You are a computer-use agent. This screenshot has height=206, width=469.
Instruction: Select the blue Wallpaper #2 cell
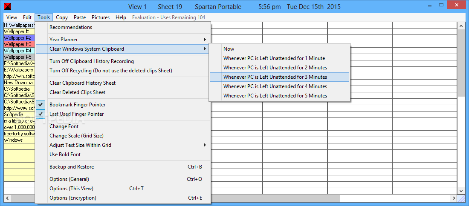pos(19,38)
